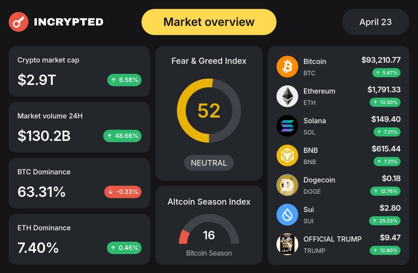Select the NEUTRAL label under the gauge

coord(209,163)
